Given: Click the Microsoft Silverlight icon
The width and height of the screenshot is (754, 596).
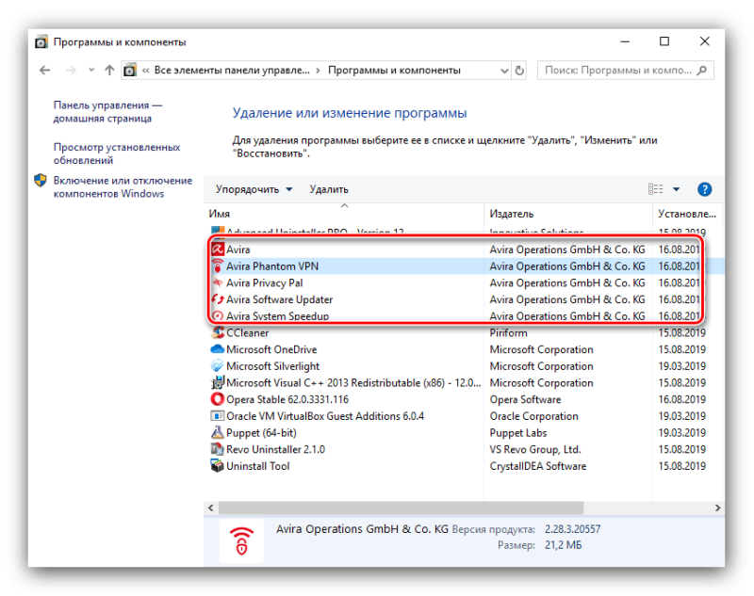Looking at the screenshot, I should pyautogui.click(x=218, y=366).
